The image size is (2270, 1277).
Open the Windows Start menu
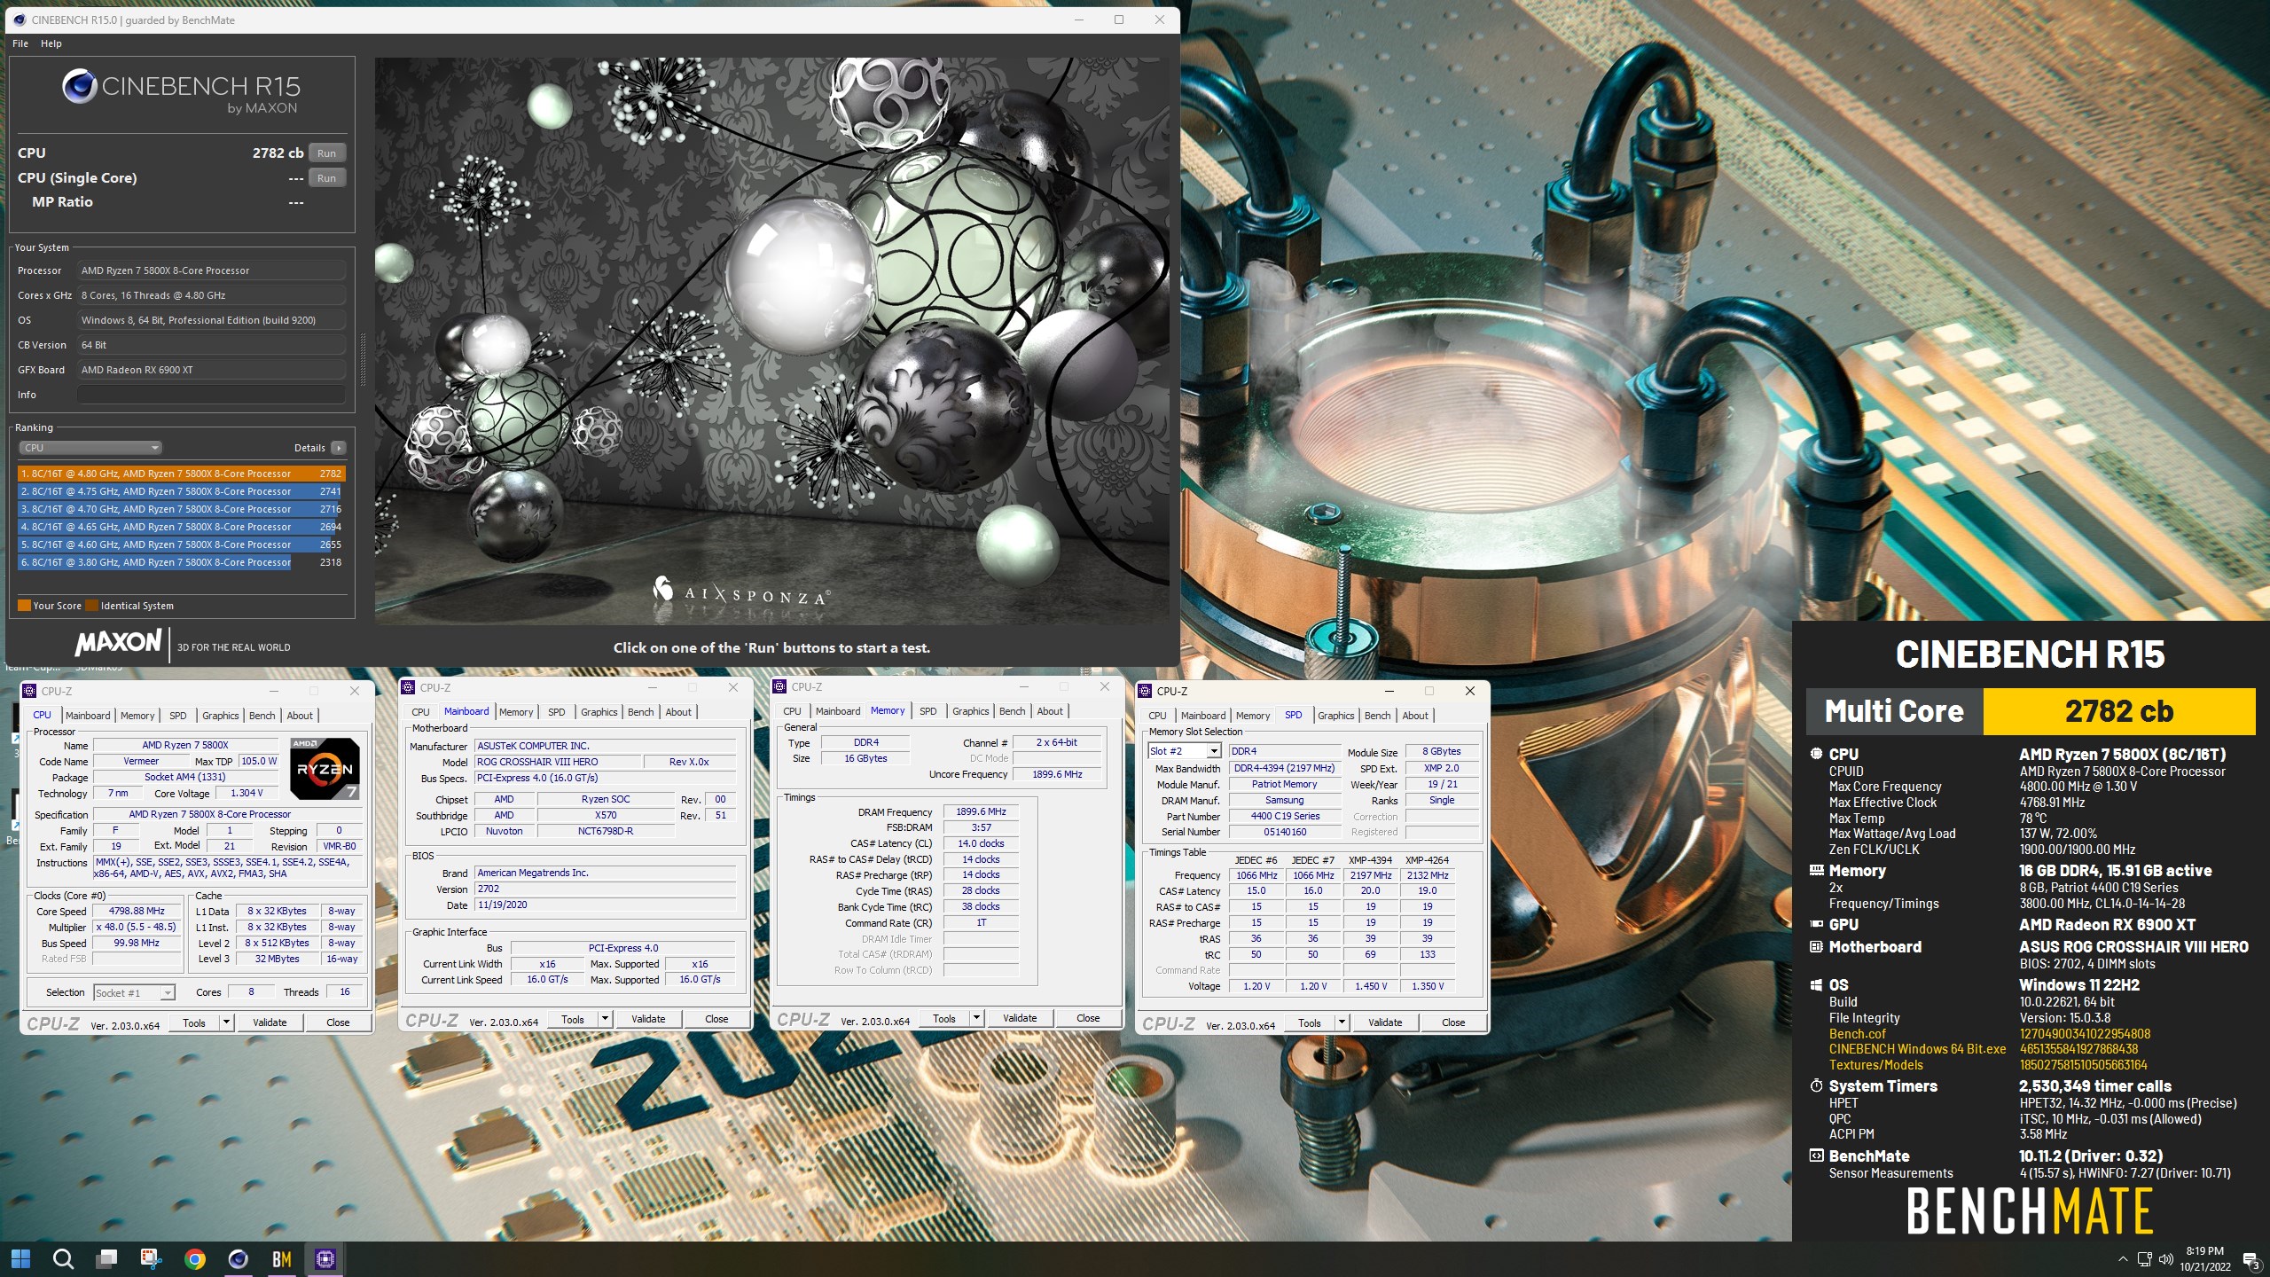tap(20, 1258)
